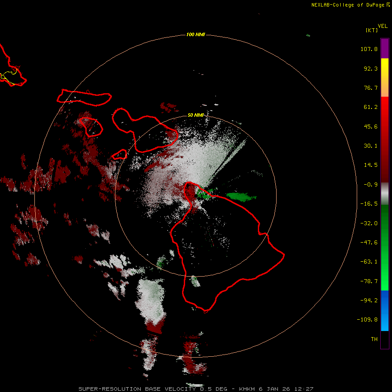Image resolution: width=392 pixels, height=392 pixels.
Task: Click the 100 NMI range ring label
Action: [196, 34]
